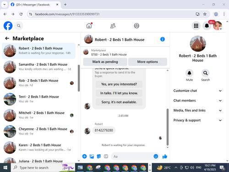Choose a GIF in composer
Image resolution: width=229 pixels, height=172 pixels.
click(106, 156)
